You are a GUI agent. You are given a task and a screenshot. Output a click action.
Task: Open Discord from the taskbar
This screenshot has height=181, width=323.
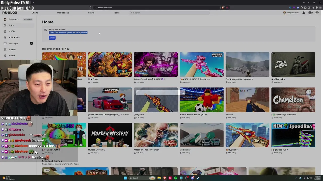[192, 178]
